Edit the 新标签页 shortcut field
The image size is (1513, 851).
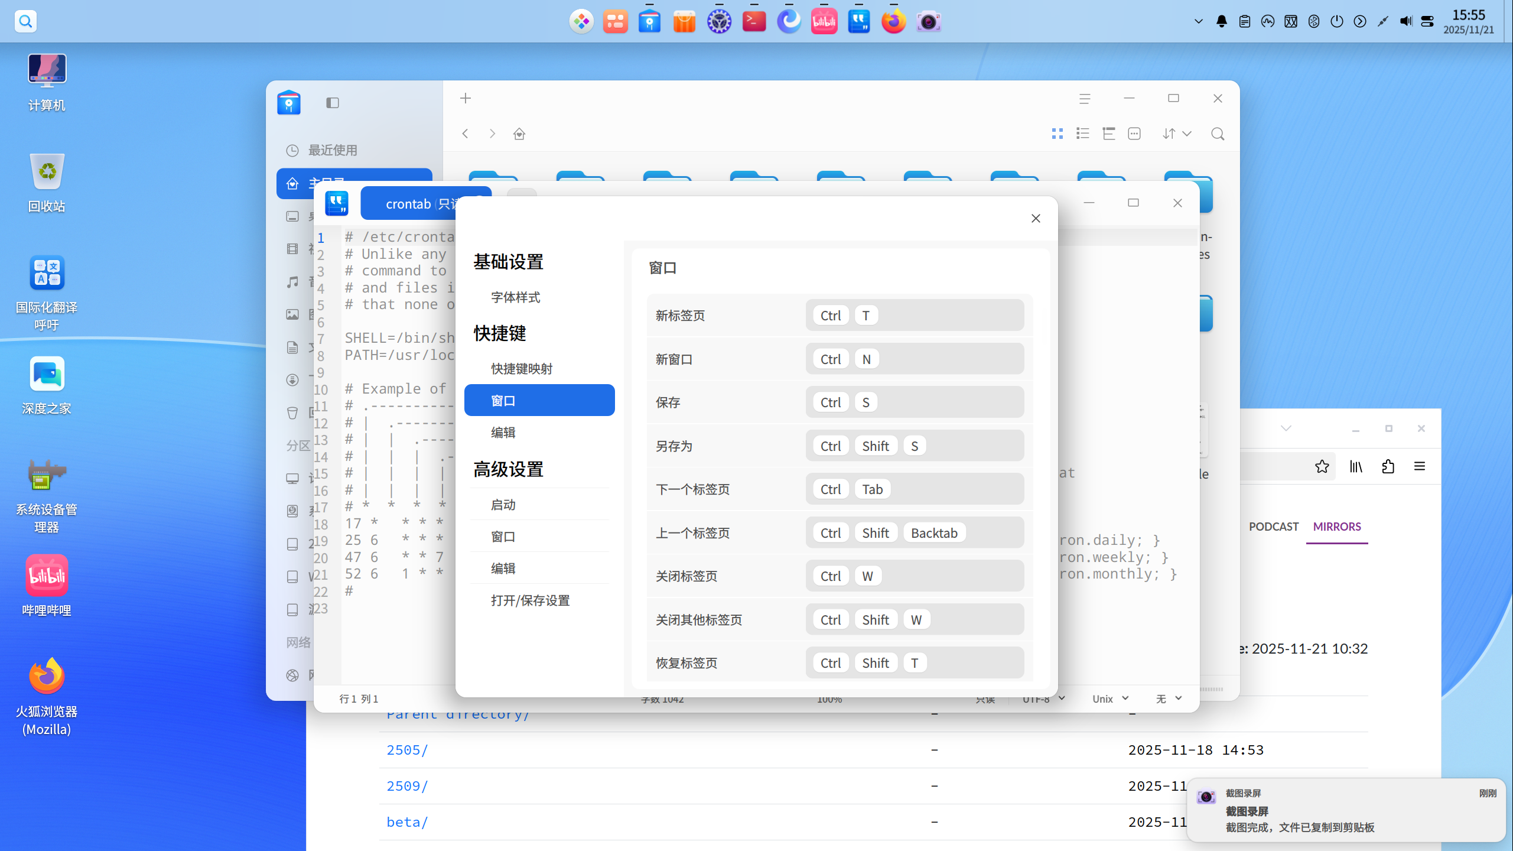point(915,316)
